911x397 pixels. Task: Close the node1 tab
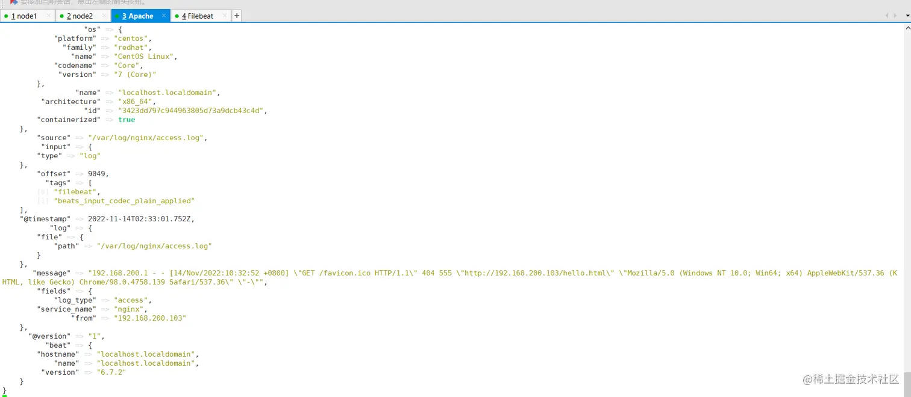pyautogui.click(x=48, y=16)
